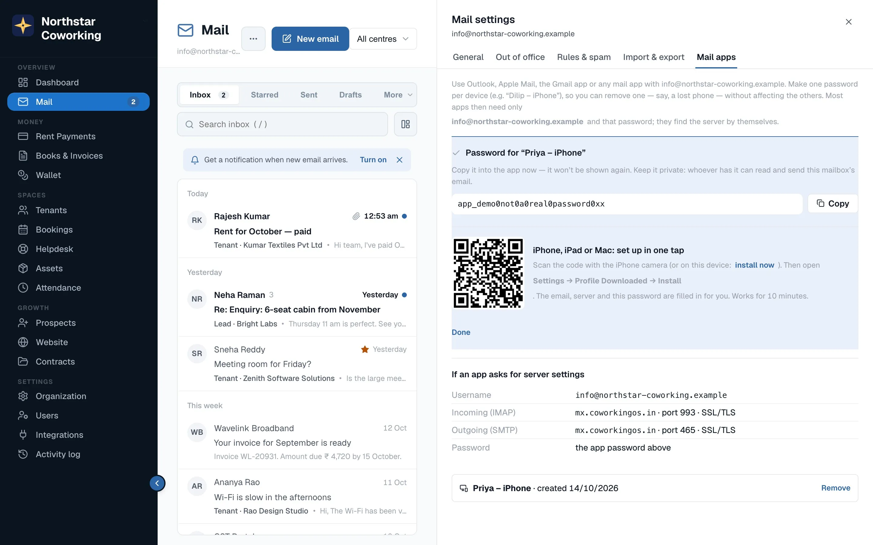
Task: Open the Wavelink Broadband invoice email
Action: coord(297,442)
